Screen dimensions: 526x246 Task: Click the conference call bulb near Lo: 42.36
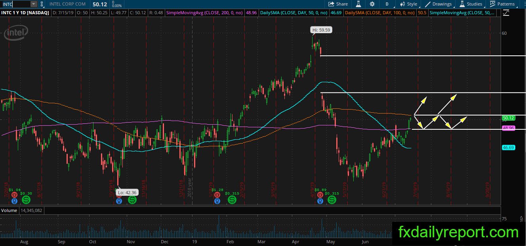tap(119, 201)
